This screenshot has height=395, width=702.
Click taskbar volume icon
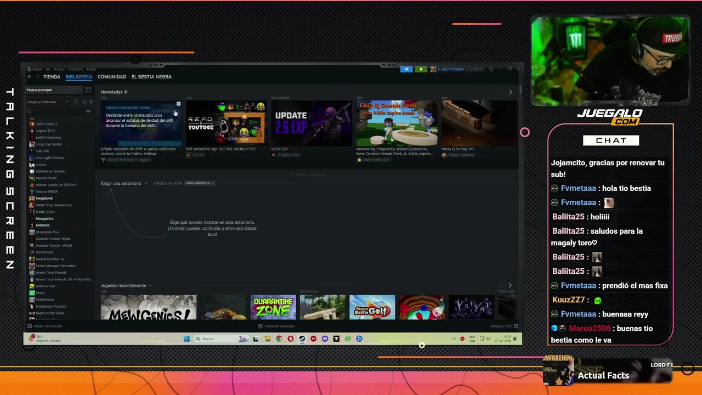point(488,338)
